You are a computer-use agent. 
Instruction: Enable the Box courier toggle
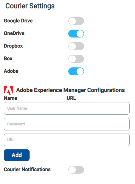76,59
